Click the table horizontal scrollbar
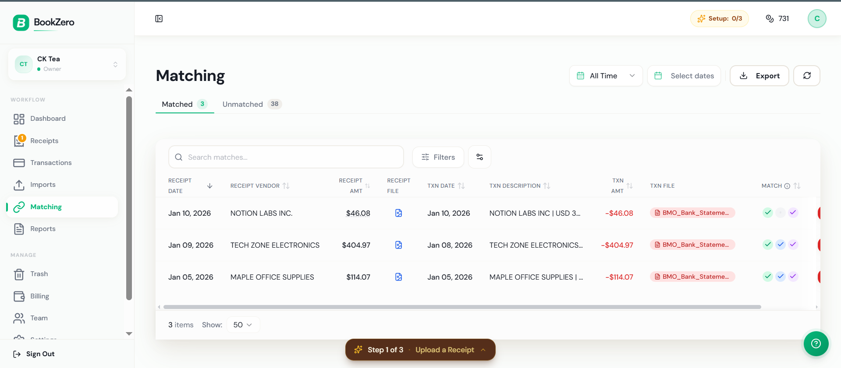 [462, 307]
